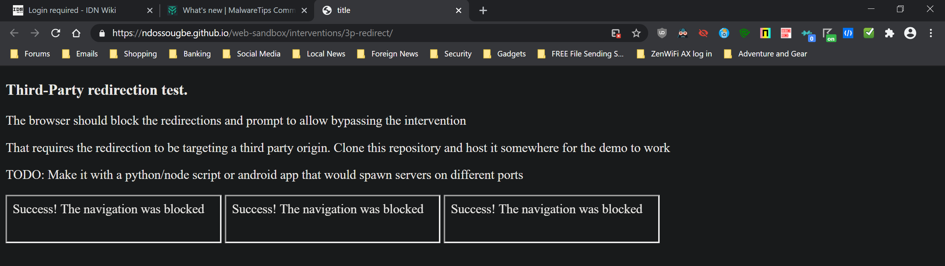Open a new tab with the plus button
Viewport: 945px width, 266px height.
click(x=483, y=10)
